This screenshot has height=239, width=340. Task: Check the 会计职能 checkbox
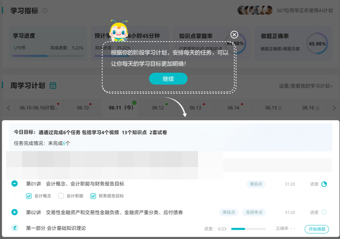(x=61, y=196)
